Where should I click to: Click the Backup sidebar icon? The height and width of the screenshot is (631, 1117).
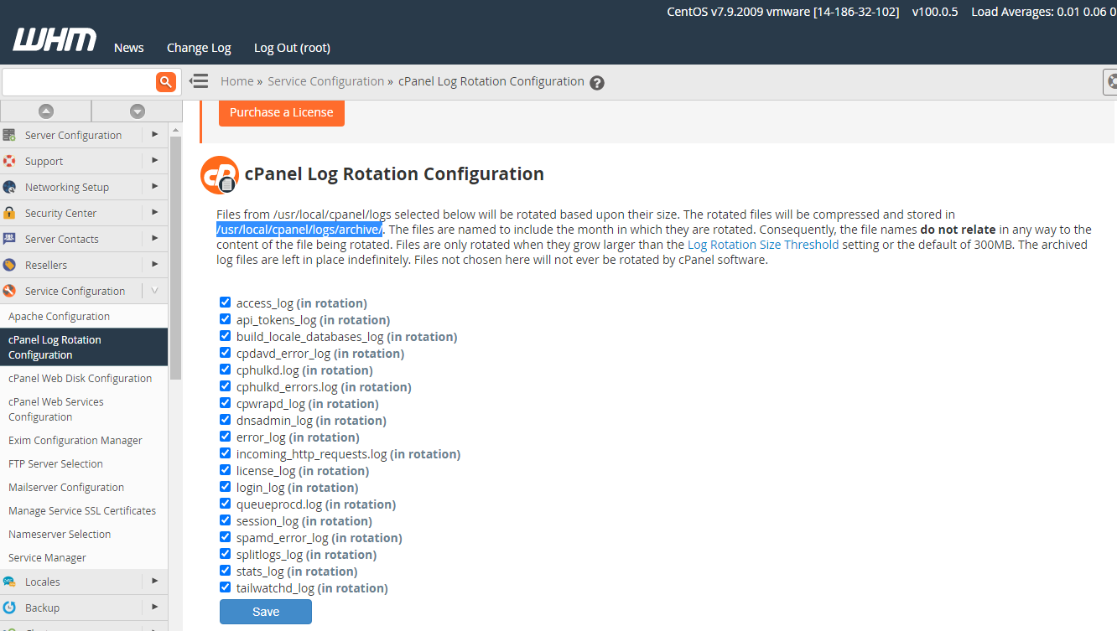tap(10, 608)
